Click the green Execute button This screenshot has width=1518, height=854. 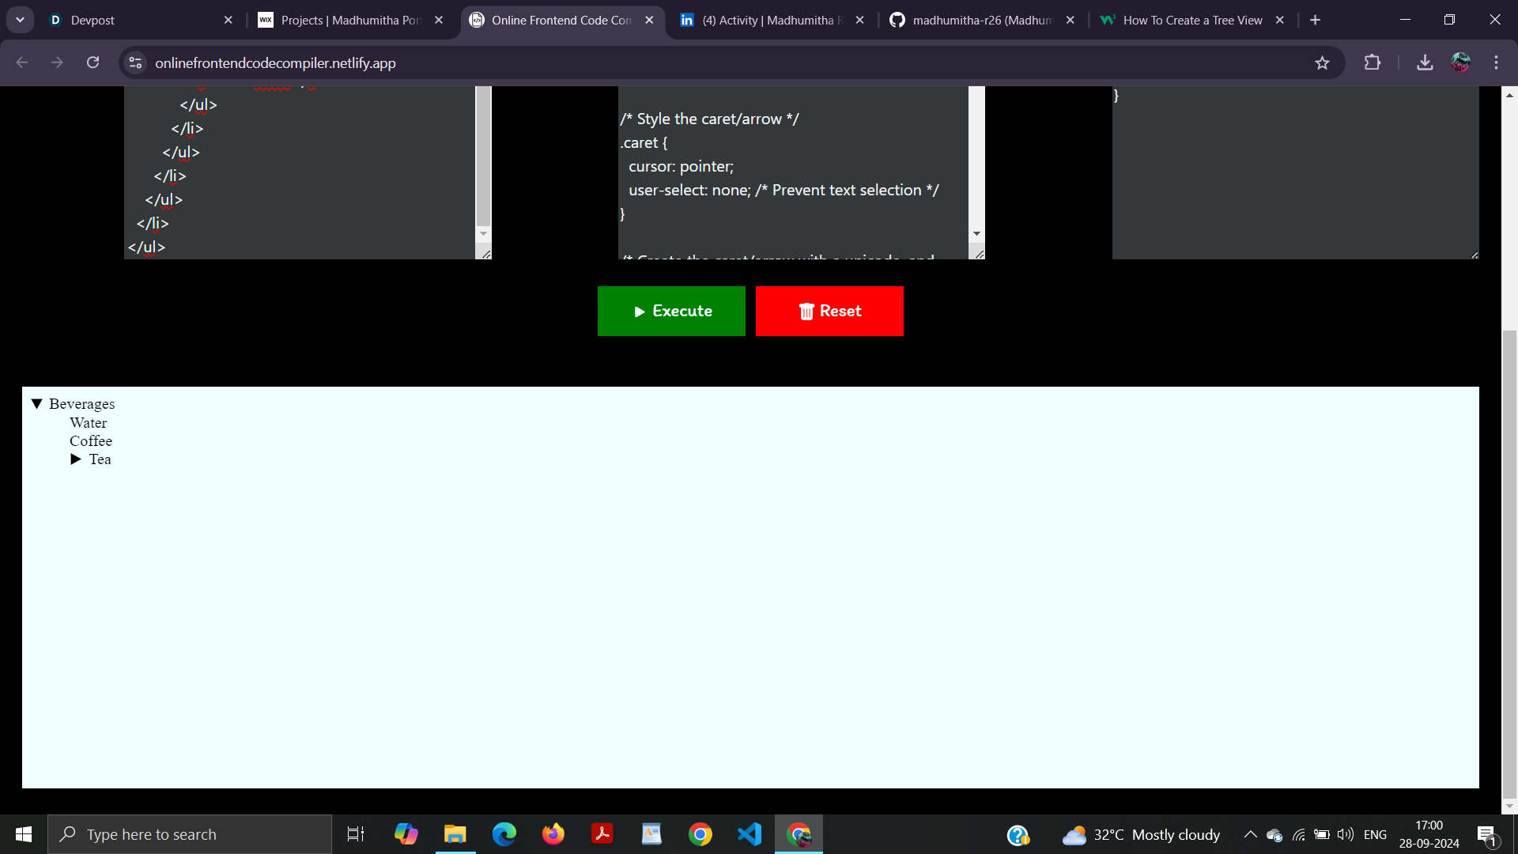click(x=671, y=311)
